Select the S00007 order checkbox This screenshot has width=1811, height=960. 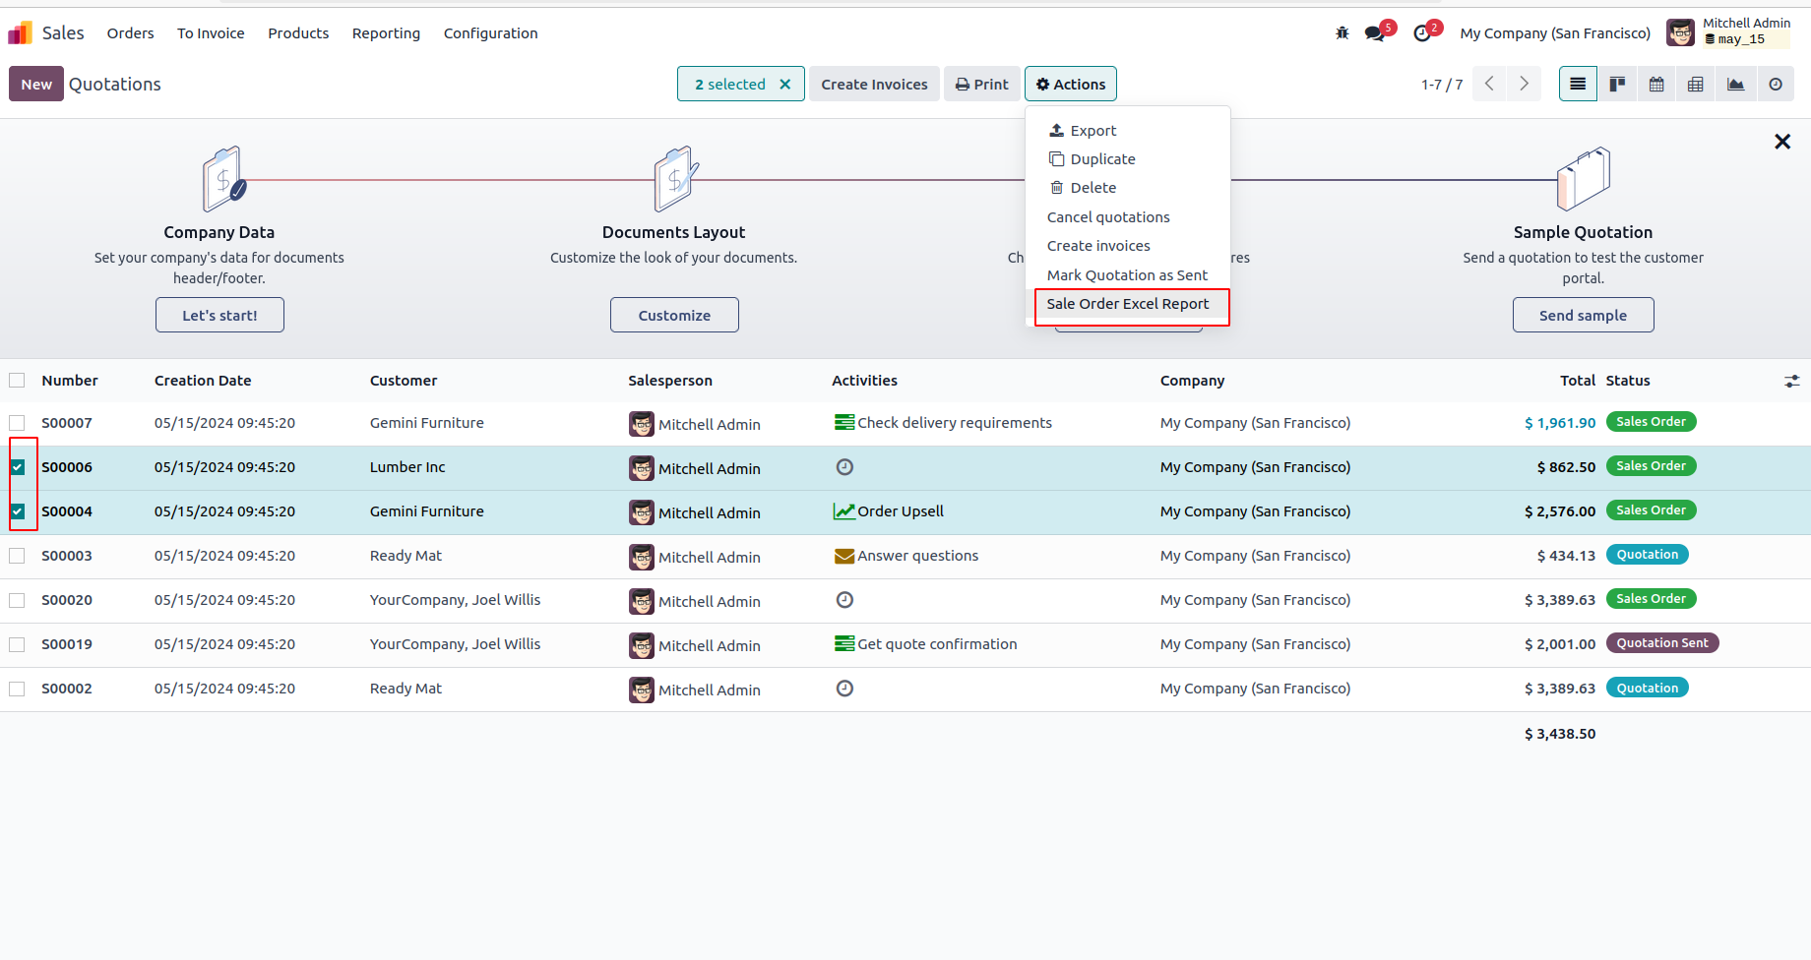(18, 423)
